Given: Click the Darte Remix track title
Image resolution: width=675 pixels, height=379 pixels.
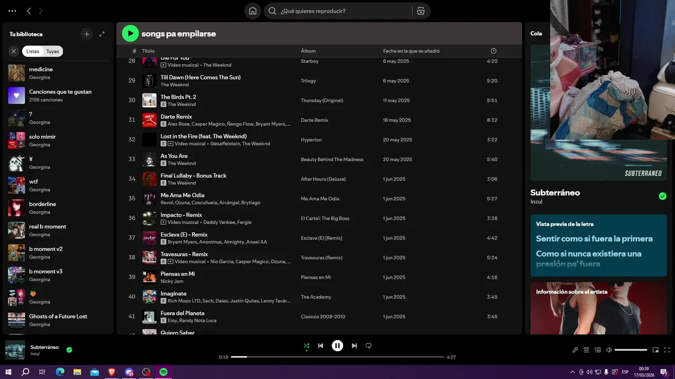Looking at the screenshot, I should (176, 117).
